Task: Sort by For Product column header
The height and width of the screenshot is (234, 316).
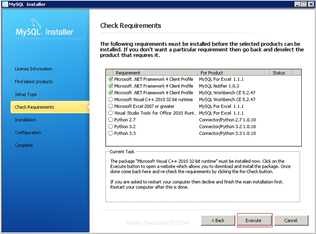Action: click(234, 73)
